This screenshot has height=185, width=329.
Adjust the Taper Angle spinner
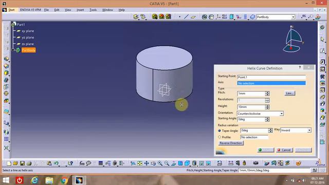tap(270, 131)
